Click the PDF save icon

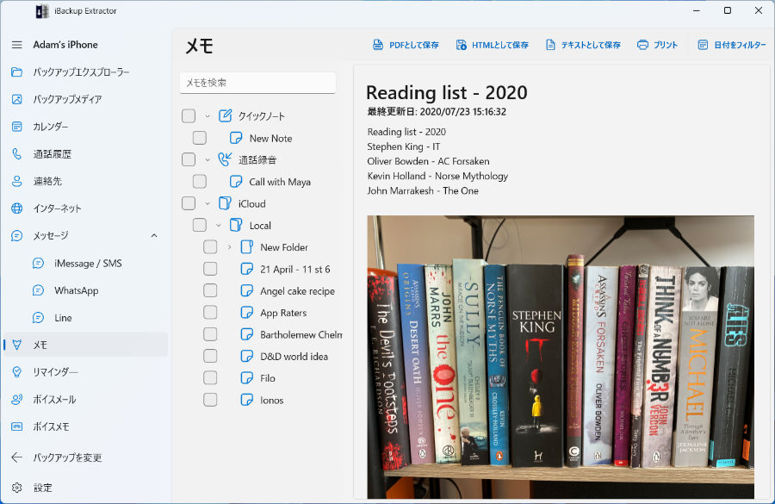(378, 45)
